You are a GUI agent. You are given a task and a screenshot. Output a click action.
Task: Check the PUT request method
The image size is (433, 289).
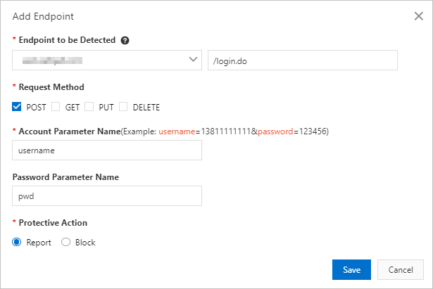tap(89, 106)
